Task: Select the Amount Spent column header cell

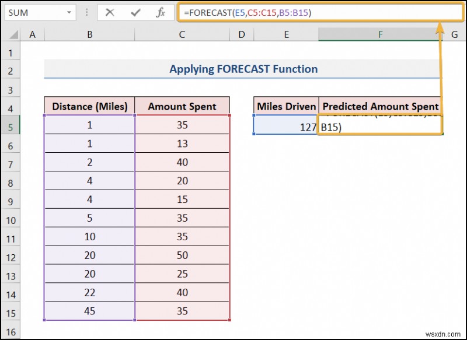Action: click(182, 107)
